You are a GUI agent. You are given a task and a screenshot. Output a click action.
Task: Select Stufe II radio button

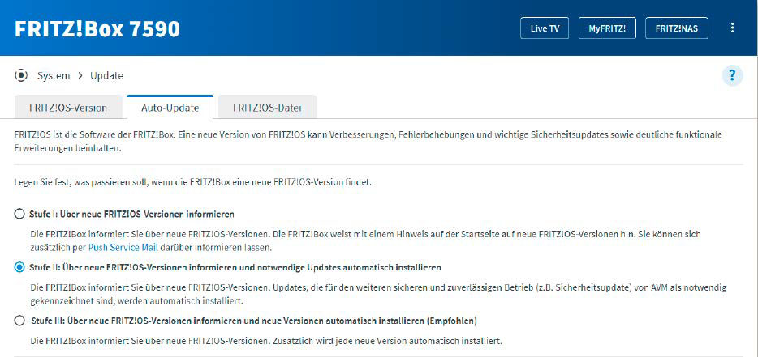pyautogui.click(x=19, y=267)
